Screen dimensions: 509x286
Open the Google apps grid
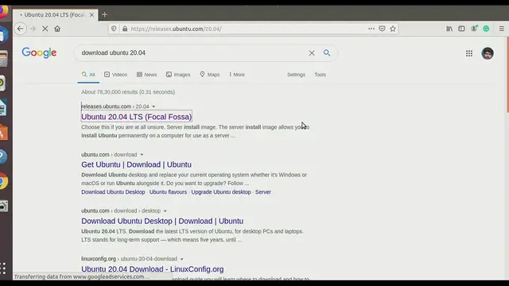(x=469, y=53)
